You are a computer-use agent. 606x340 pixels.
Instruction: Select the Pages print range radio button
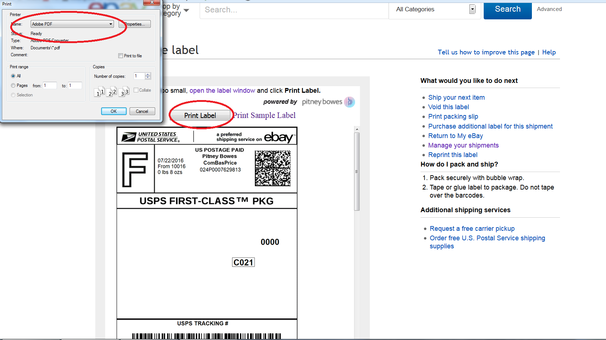pyautogui.click(x=13, y=85)
